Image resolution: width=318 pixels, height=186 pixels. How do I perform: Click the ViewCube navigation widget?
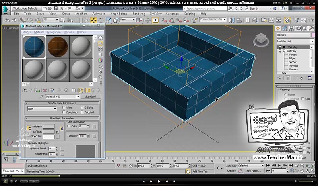click(261, 39)
